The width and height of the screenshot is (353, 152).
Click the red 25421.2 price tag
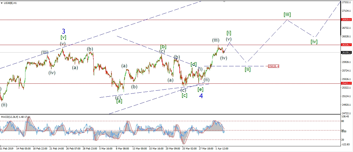[x=347, y=83]
